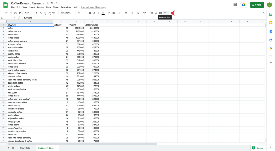Open filter views dropdown arrow
275x151 pixels.
click(168, 13)
